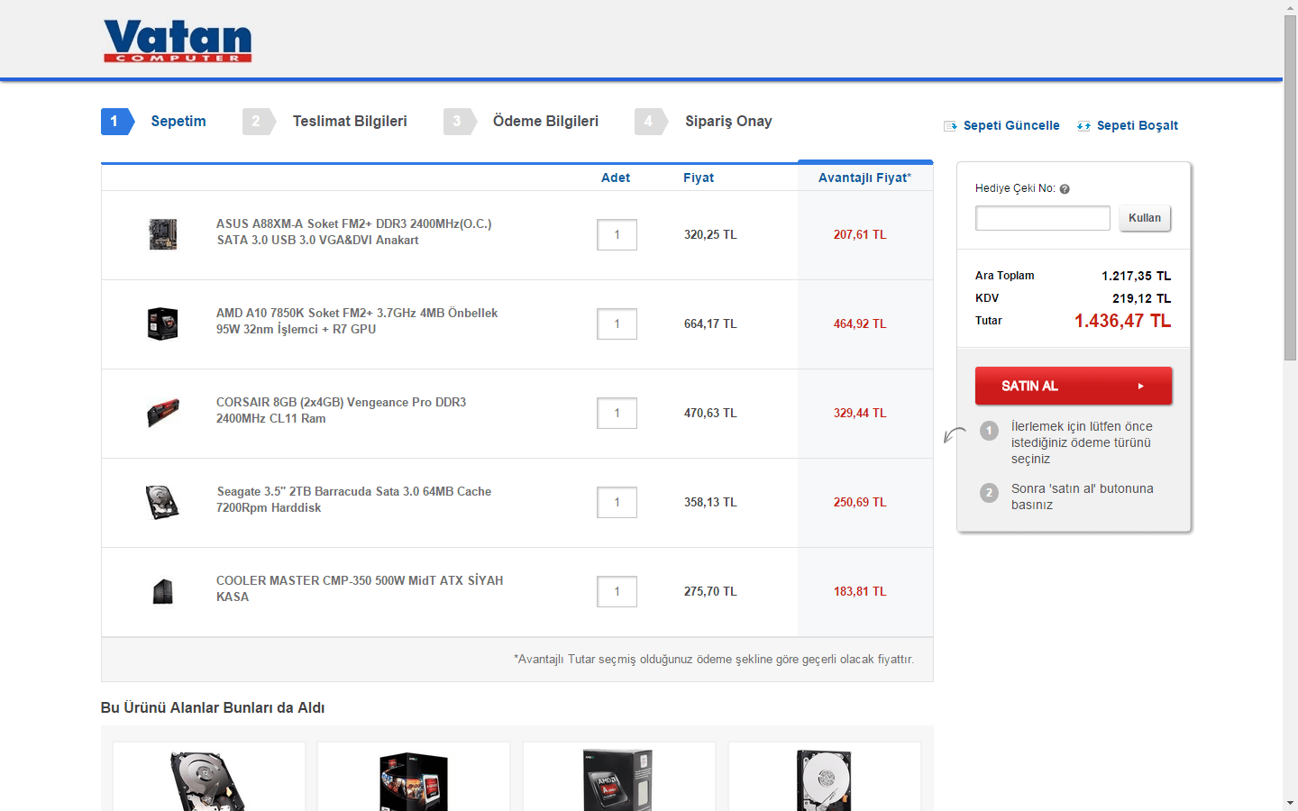Click the Sepeti Boşalt arrows icon

[1083, 126]
